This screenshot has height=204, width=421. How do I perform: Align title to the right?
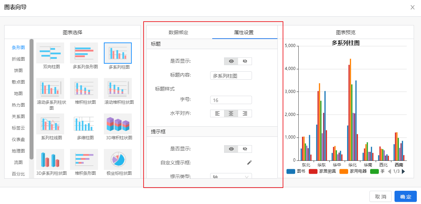[245, 113]
